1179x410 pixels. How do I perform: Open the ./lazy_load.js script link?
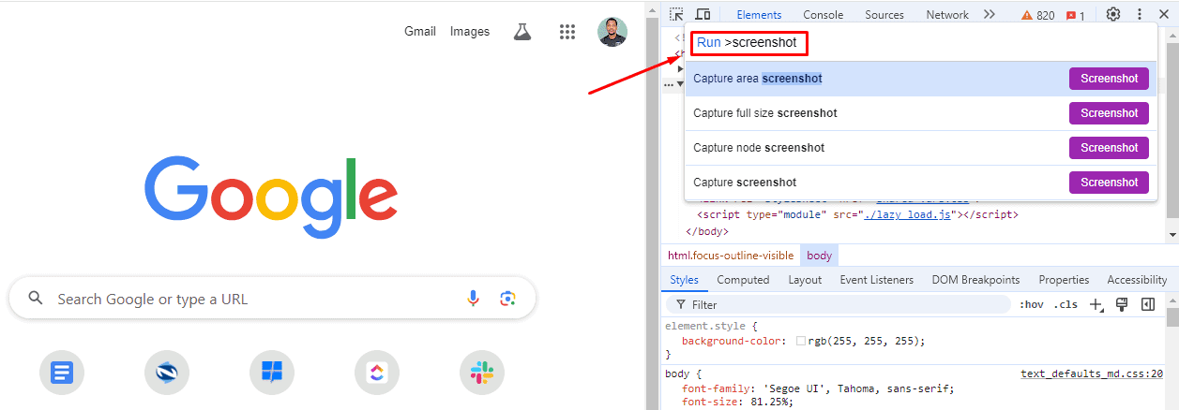point(908,214)
